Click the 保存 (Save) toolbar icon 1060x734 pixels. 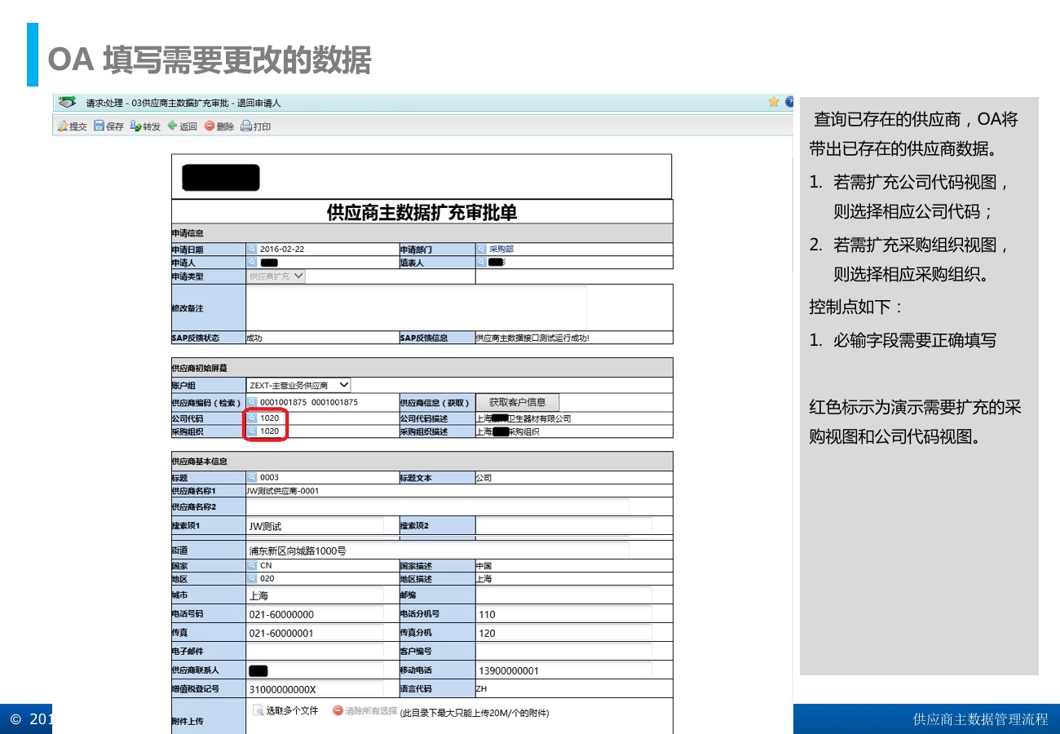[x=99, y=126]
